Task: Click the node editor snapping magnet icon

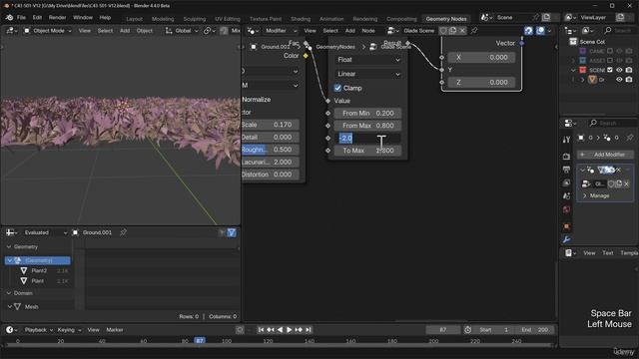Action: [528, 31]
